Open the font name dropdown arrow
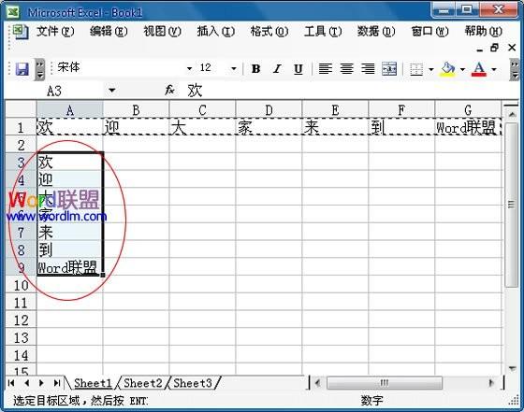The height and width of the screenshot is (412, 524). tap(189, 69)
